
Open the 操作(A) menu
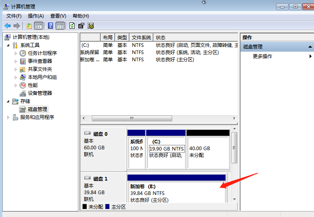pos(36,16)
